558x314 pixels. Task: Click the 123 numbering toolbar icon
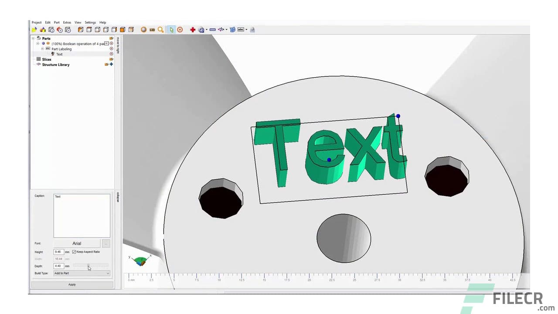coord(152,30)
